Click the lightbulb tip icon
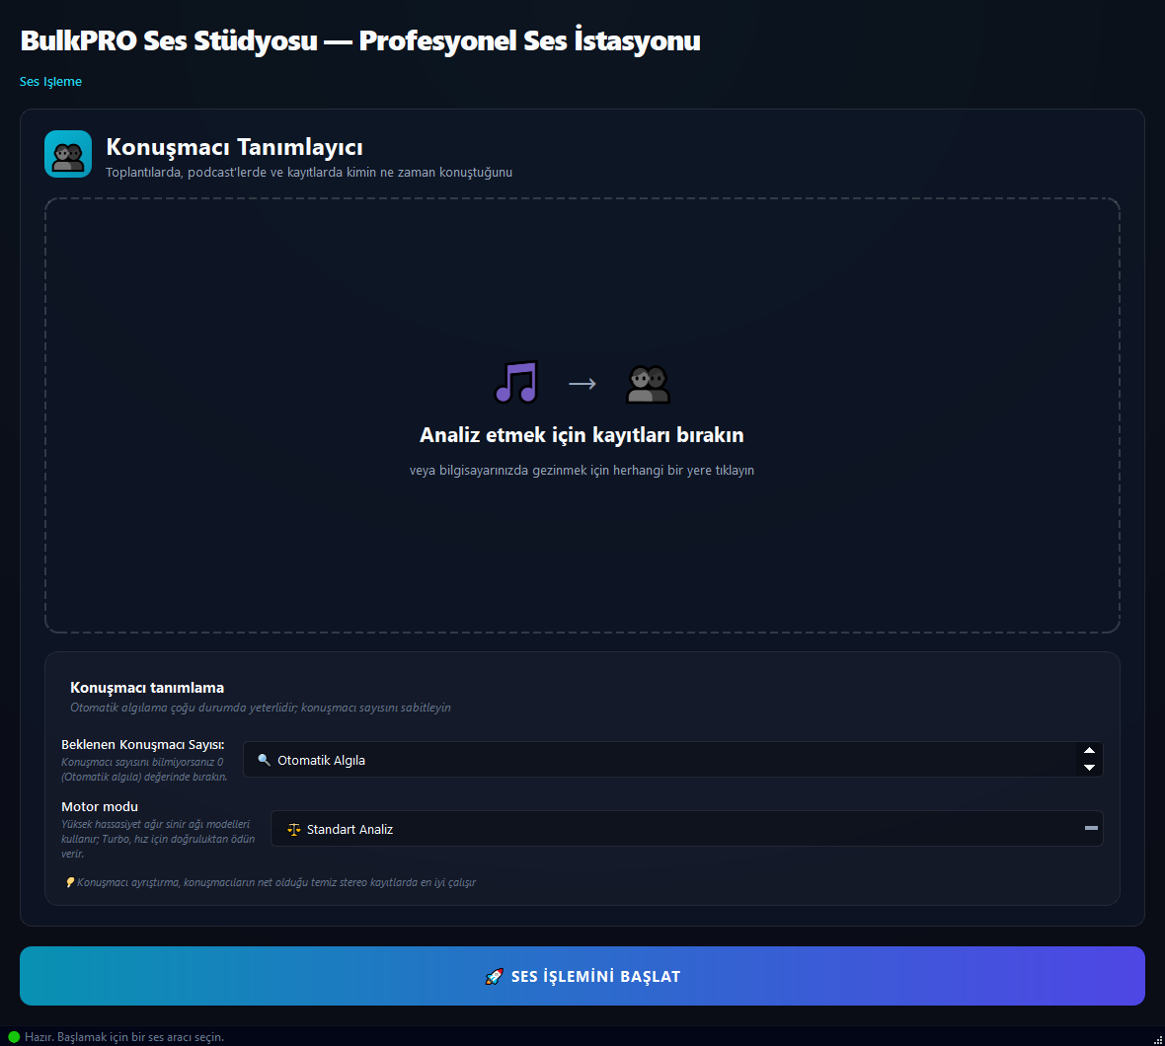The width and height of the screenshot is (1165, 1046). tap(70, 882)
